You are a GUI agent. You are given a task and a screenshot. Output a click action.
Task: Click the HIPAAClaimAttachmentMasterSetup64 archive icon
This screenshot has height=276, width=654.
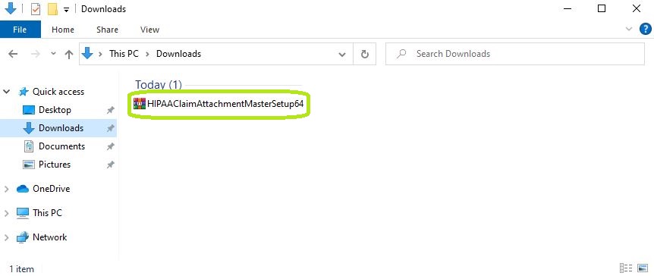(140, 103)
